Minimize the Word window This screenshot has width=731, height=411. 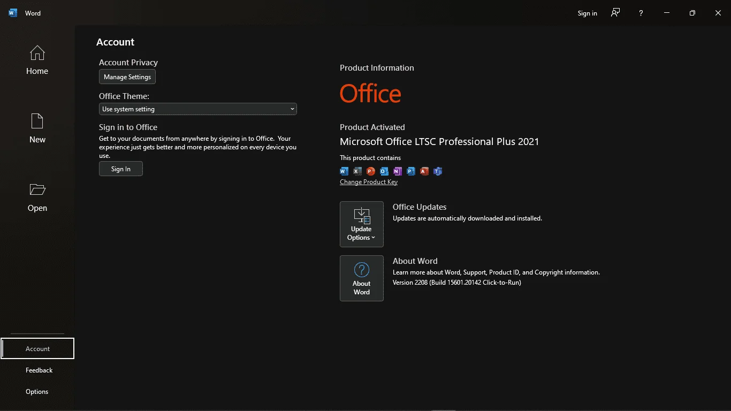point(666,13)
